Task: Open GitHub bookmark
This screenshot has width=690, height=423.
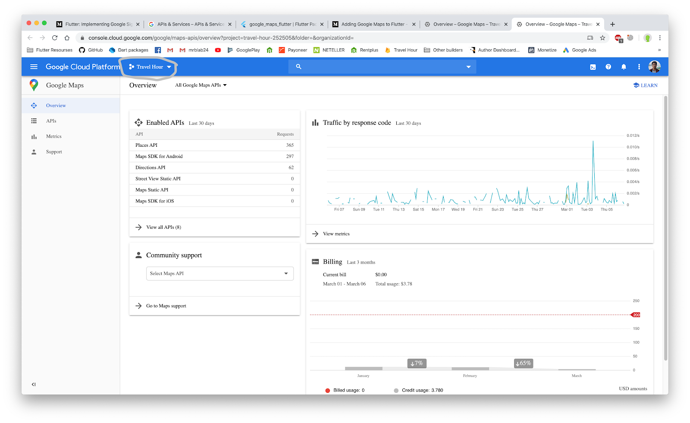Action: (91, 50)
